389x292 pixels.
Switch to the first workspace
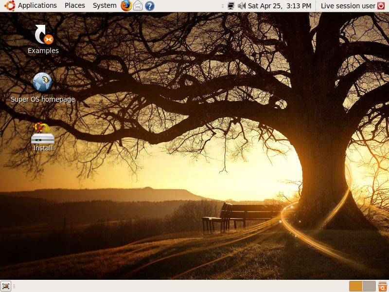pos(355,286)
